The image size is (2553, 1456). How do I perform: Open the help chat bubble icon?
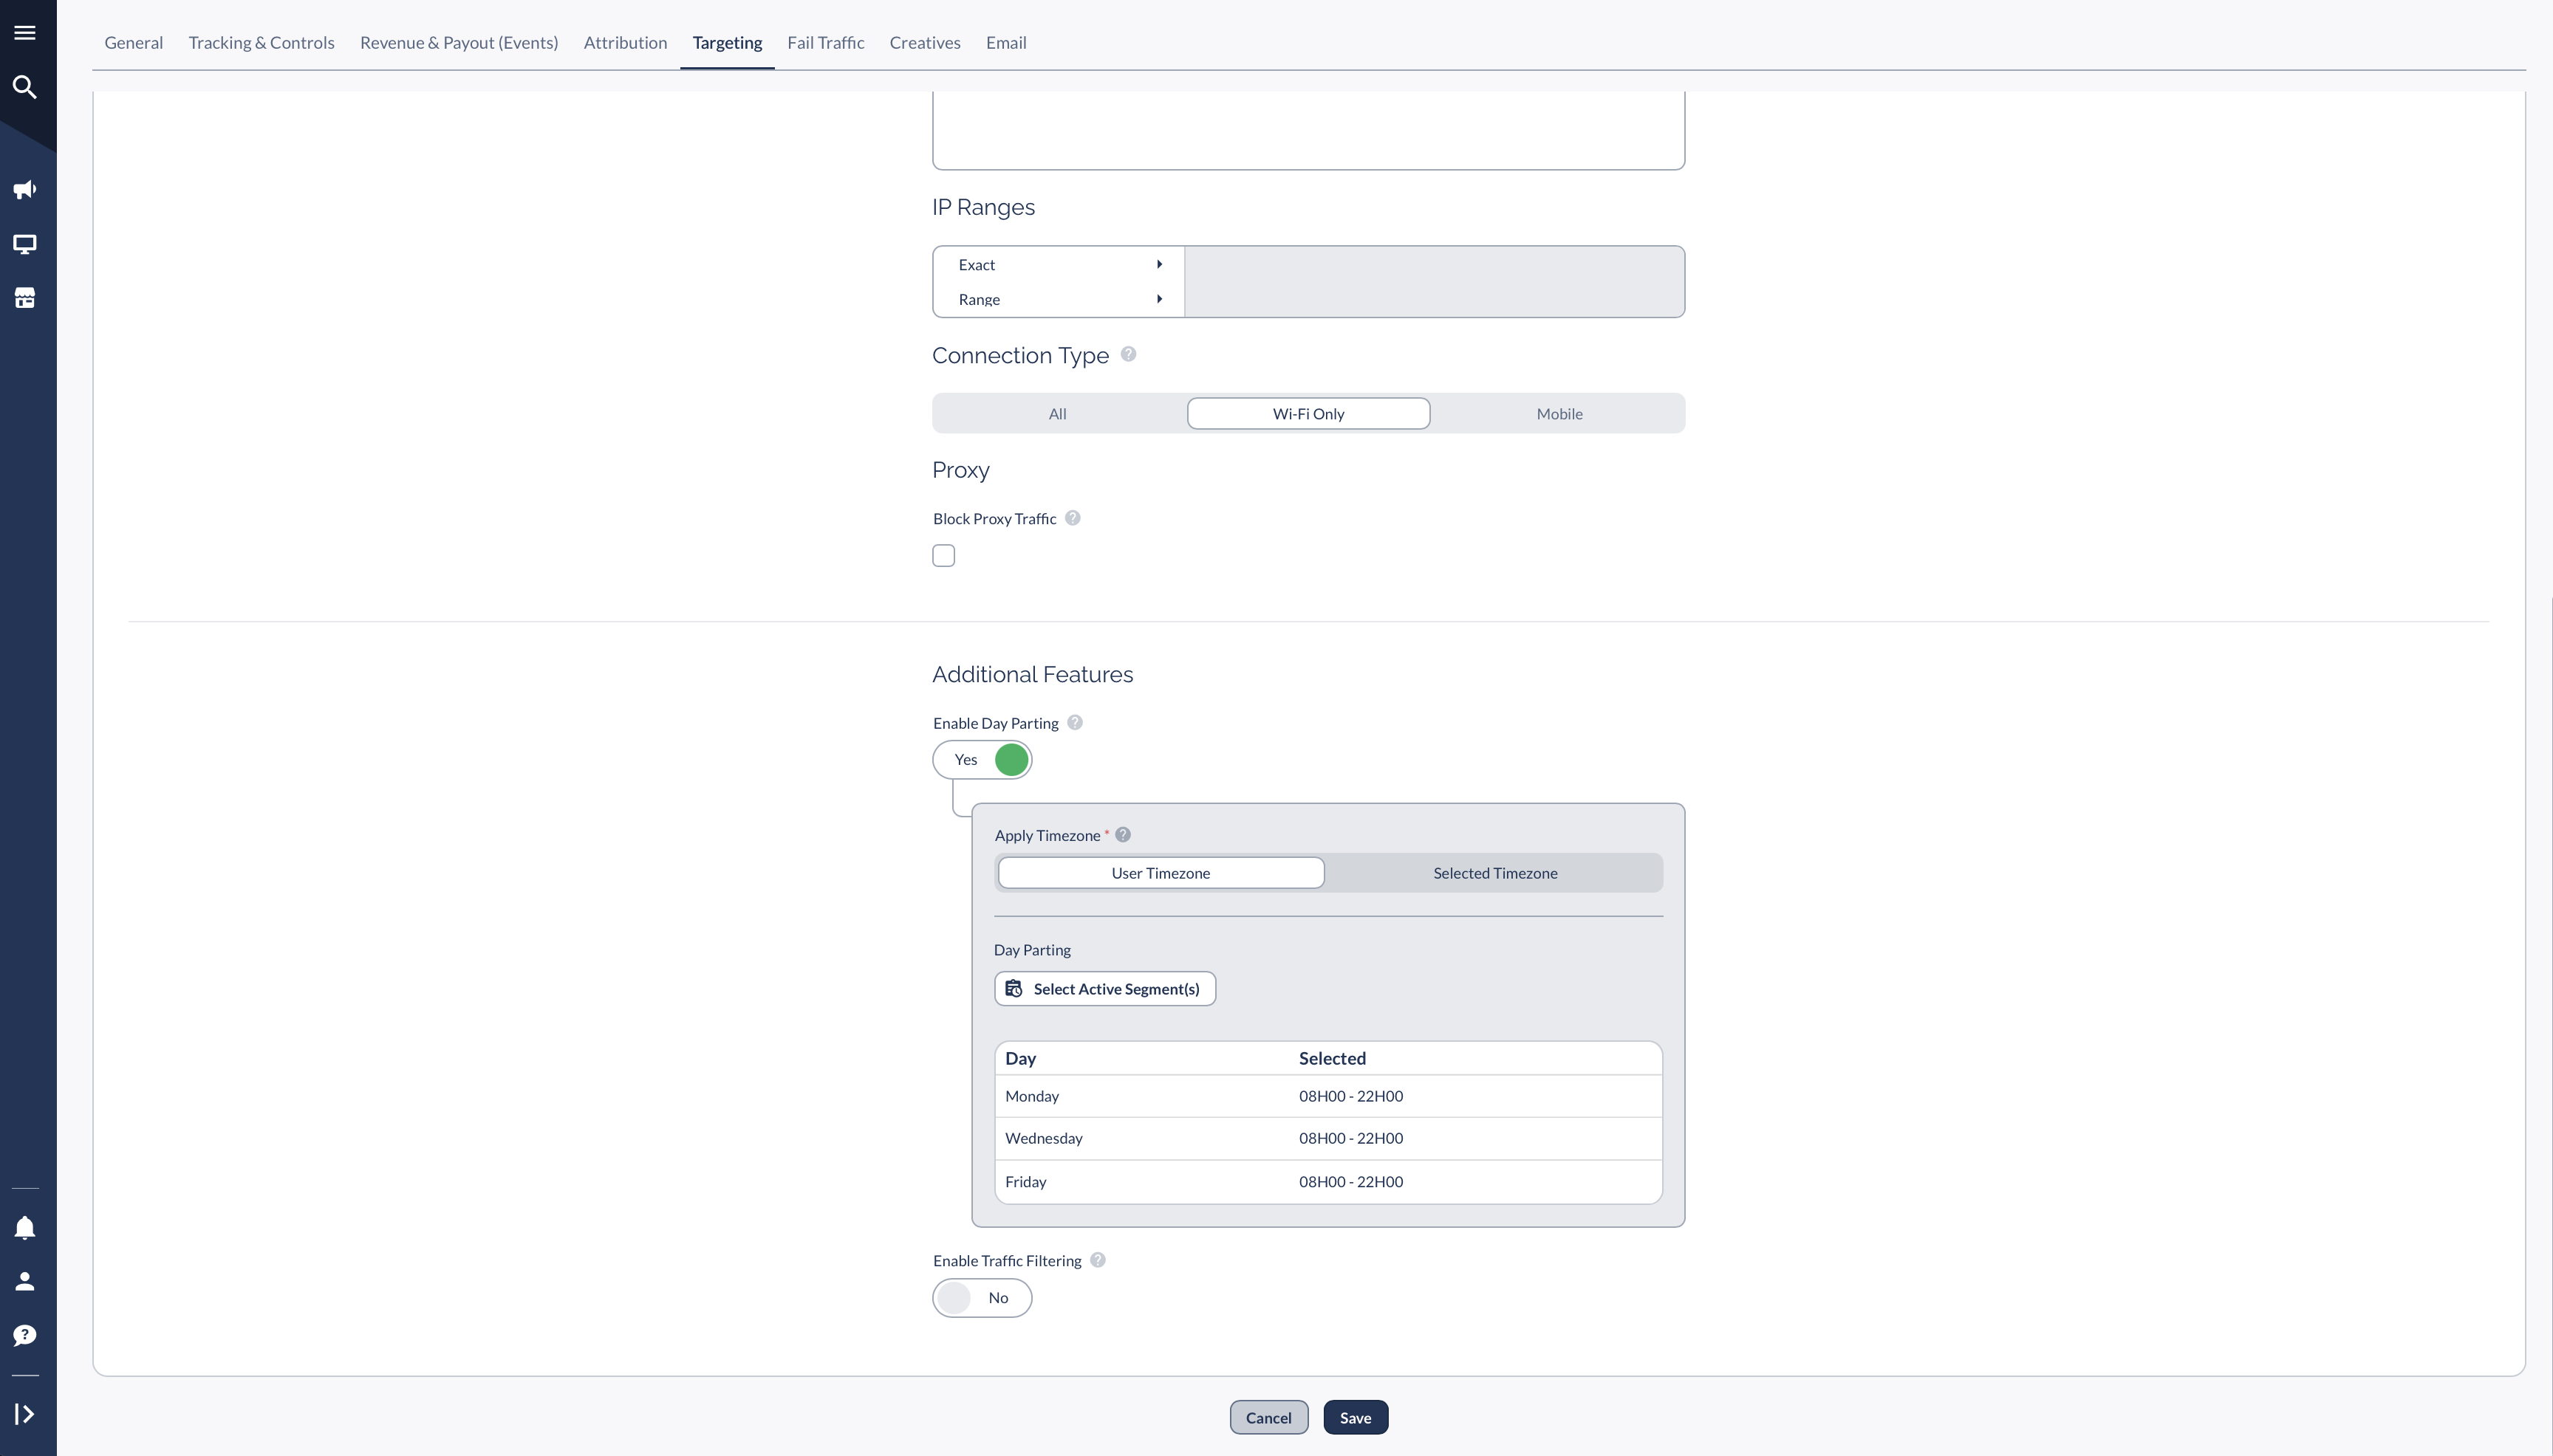(x=25, y=1336)
